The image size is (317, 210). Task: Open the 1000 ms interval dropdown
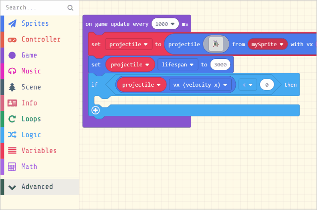pyautogui.click(x=165, y=24)
